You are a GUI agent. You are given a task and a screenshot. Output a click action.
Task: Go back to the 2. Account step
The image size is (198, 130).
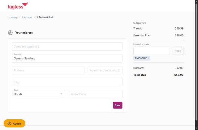pyautogui.click(x=27, y=17)
